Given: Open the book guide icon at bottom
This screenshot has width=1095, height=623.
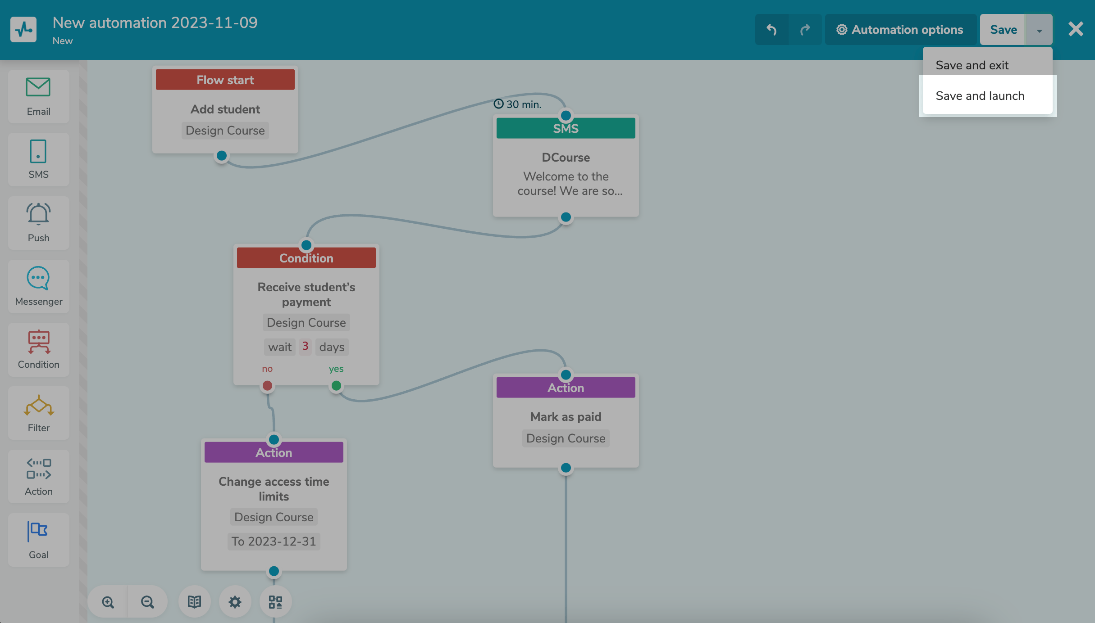Looking at the screenshot, I should 194,602.
